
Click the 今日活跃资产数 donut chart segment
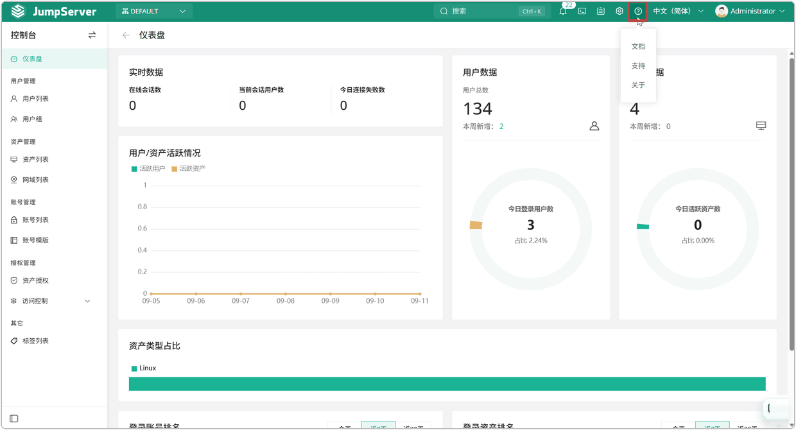click(643, 227)
